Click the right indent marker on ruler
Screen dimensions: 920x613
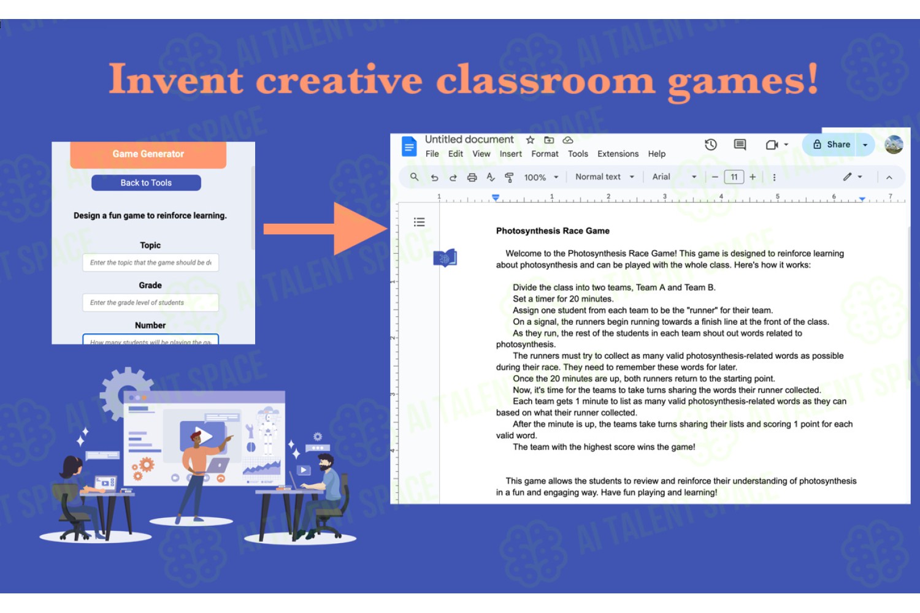click(862, 199)
